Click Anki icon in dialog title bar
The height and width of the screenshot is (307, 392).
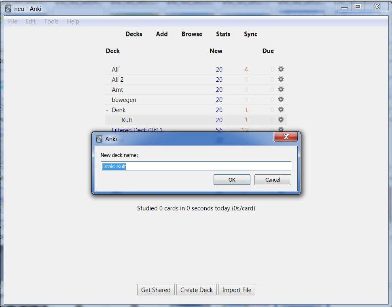(x=99, y=139)
